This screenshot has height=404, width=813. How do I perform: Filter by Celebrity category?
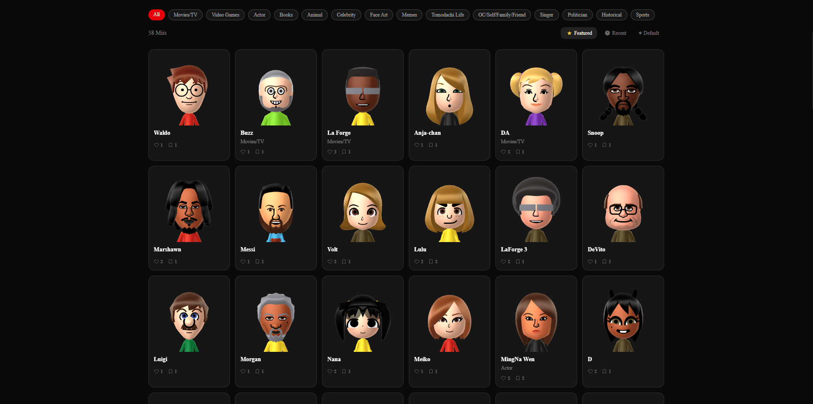pyautogui.click(x=346, y=15)
